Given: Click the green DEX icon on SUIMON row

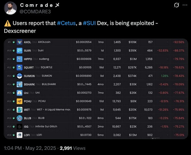Looking at the screenshot, I should click(14, 76).
